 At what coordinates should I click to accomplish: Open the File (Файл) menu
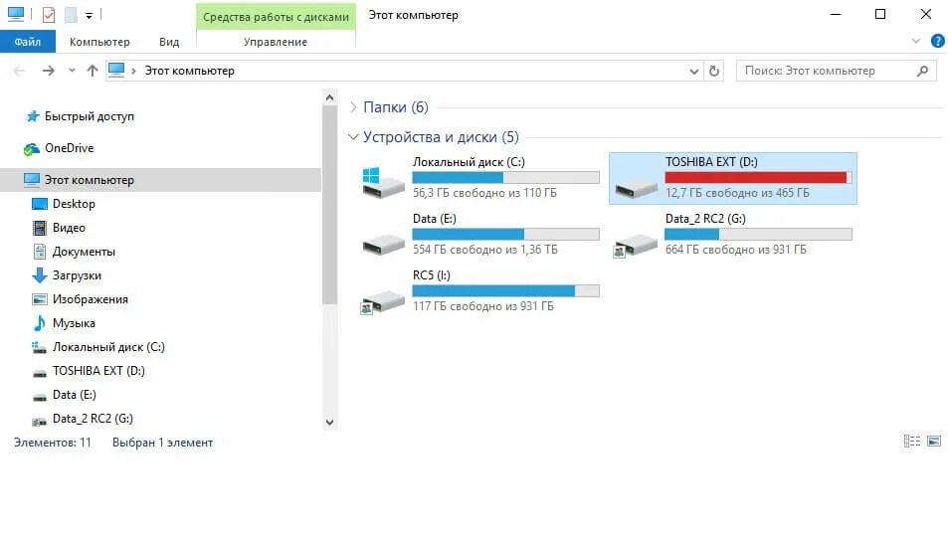(28, 42)
